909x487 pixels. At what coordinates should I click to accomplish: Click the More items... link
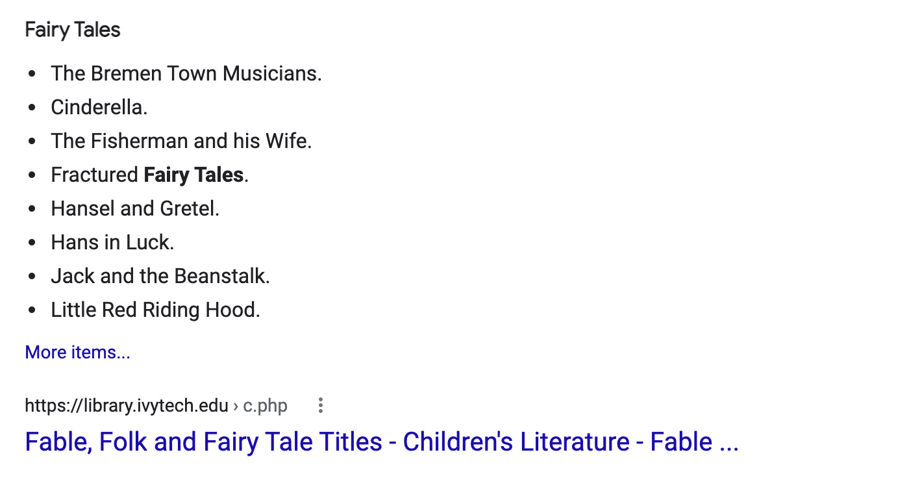78,353
